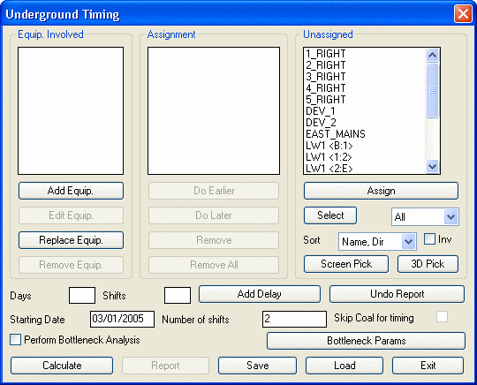
Task: Click the 3D Pick button
Action: pos(428,264)
